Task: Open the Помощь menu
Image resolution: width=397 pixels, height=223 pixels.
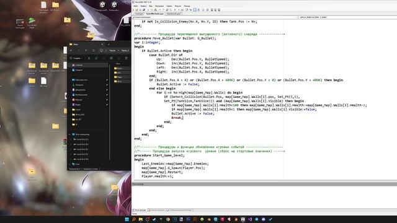Action: pyautogui.click(x=187, y=6)
